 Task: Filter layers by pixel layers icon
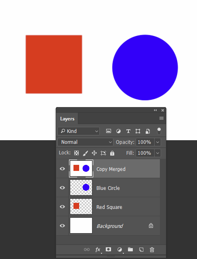point(109,131)
